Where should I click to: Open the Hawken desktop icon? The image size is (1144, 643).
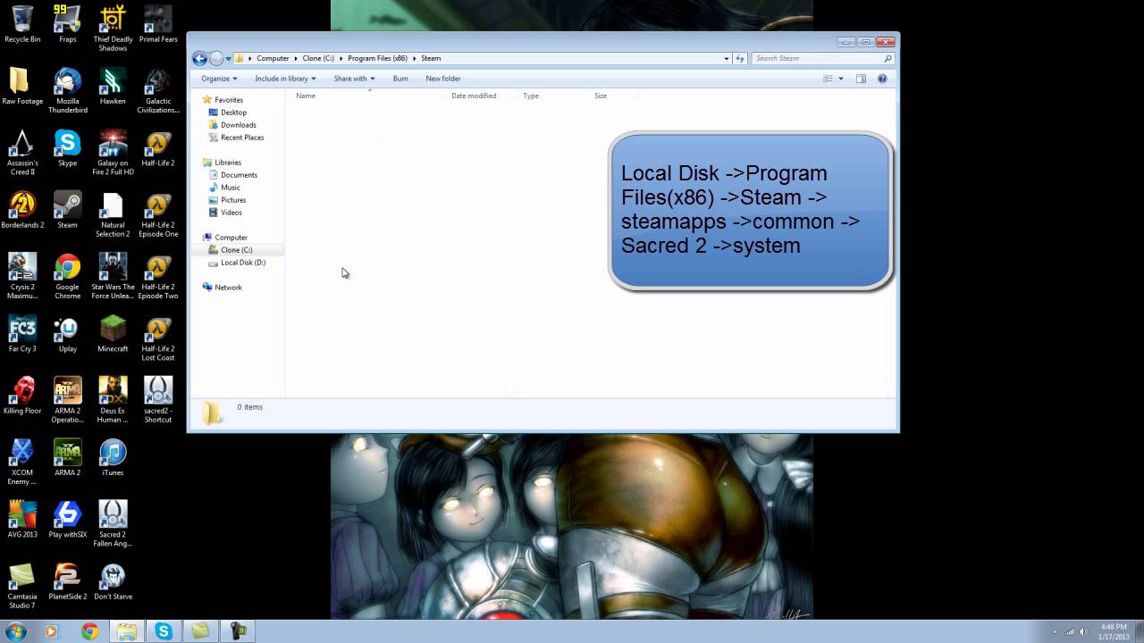113,87
